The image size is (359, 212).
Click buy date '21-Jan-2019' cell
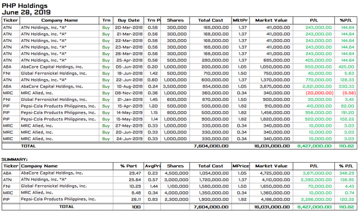click(128, 100)
